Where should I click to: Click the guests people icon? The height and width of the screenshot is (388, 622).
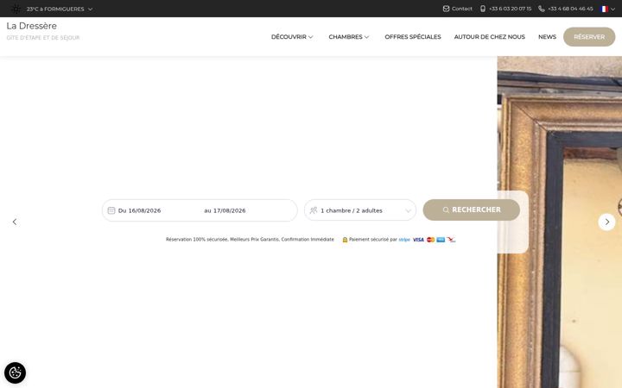314,210
